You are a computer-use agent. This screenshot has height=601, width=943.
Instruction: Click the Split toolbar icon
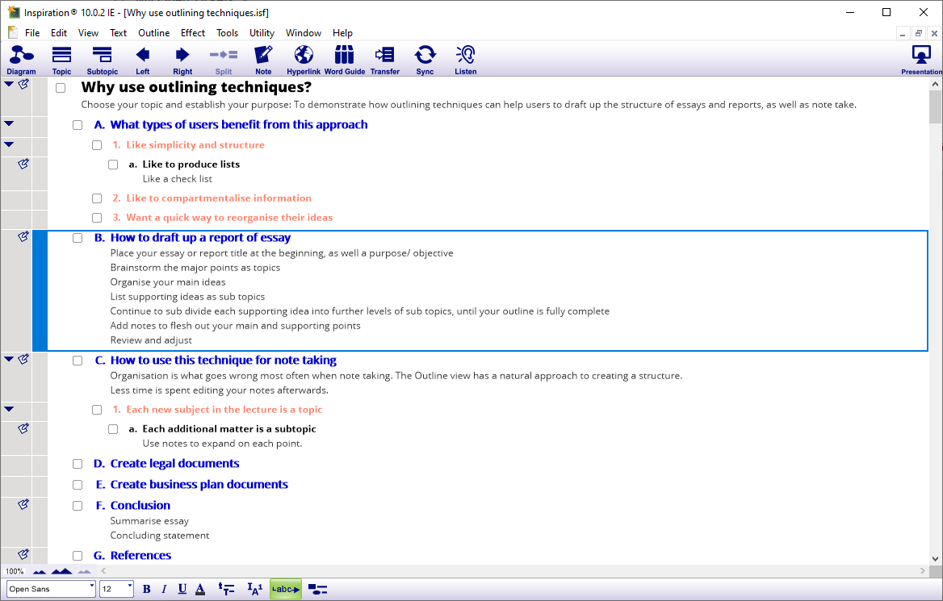pyautogui.click(x=223, y=60)
